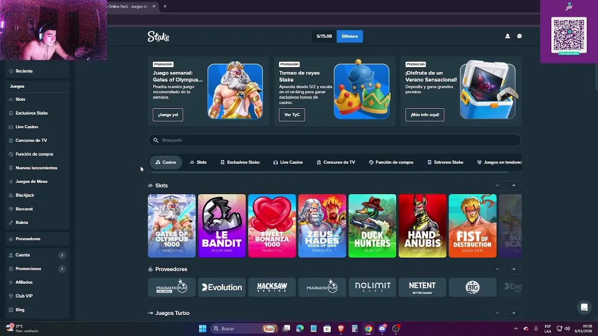Image resolution: width=598 pixels, height=336 pixels.
Task: Expand the Cuenta sidebar chevron
Action: 62,255
